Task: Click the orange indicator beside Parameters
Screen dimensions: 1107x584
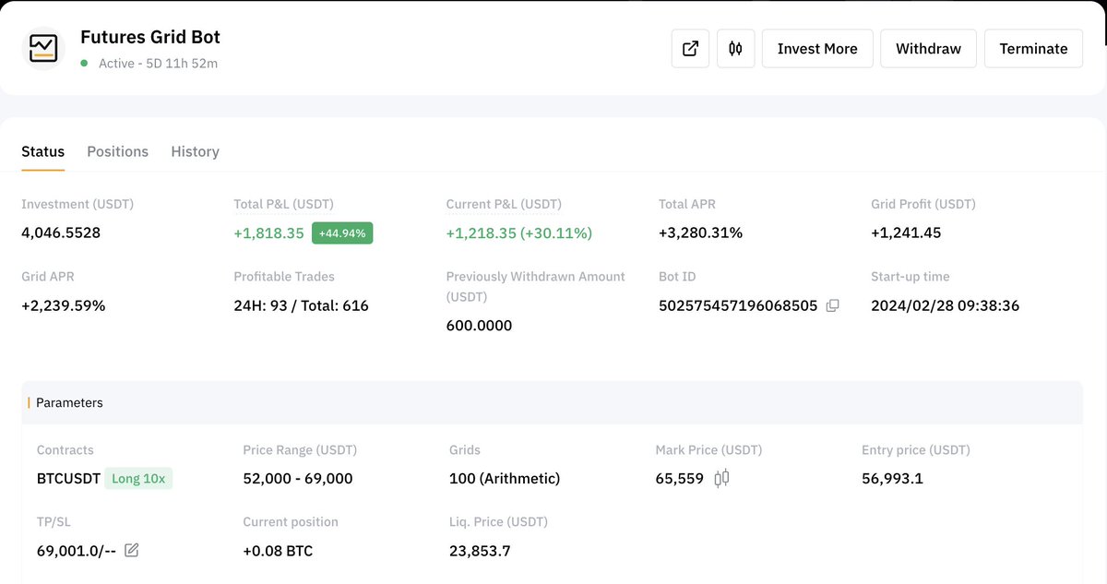Action: click(x=30, y=402)
